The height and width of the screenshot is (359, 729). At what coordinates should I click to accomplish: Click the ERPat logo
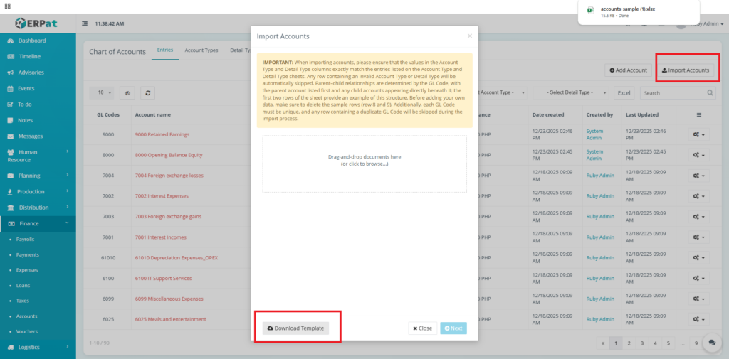coord(36,23)
